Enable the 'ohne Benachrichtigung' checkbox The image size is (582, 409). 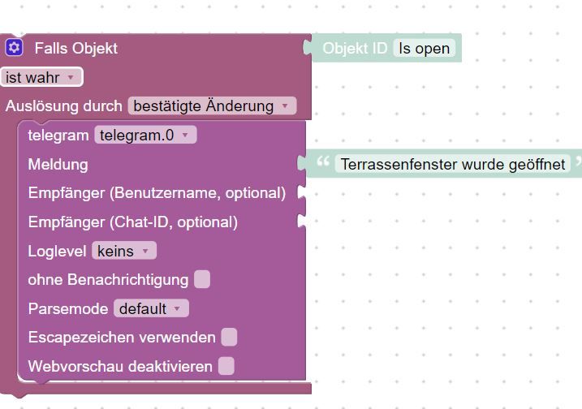point(202,279)
